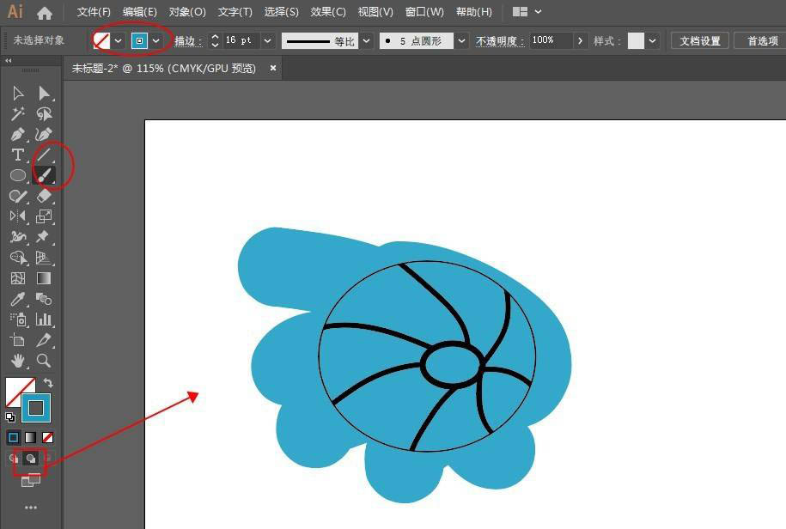The image size is (786, 529).
Task: Open the 文字(T) menu
Action: [235, 11]
